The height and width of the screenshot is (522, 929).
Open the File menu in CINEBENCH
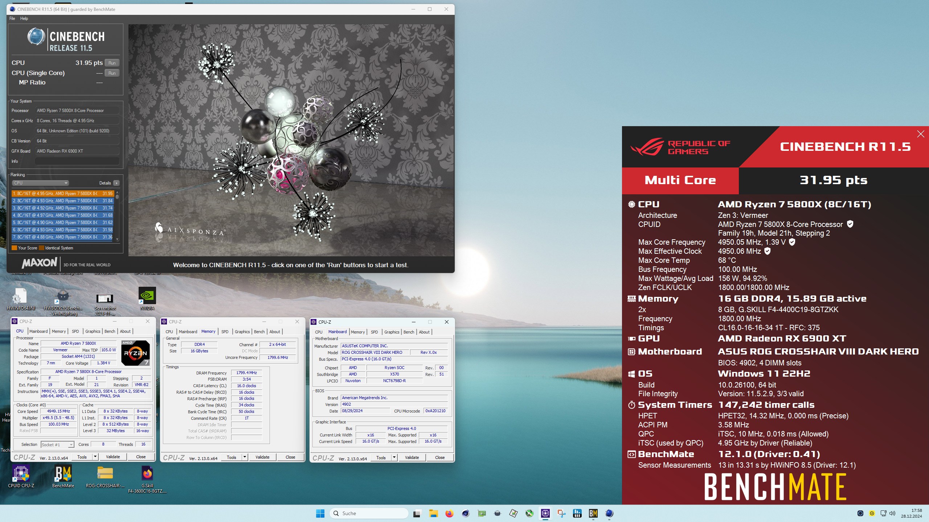click(x=12, y=18)
